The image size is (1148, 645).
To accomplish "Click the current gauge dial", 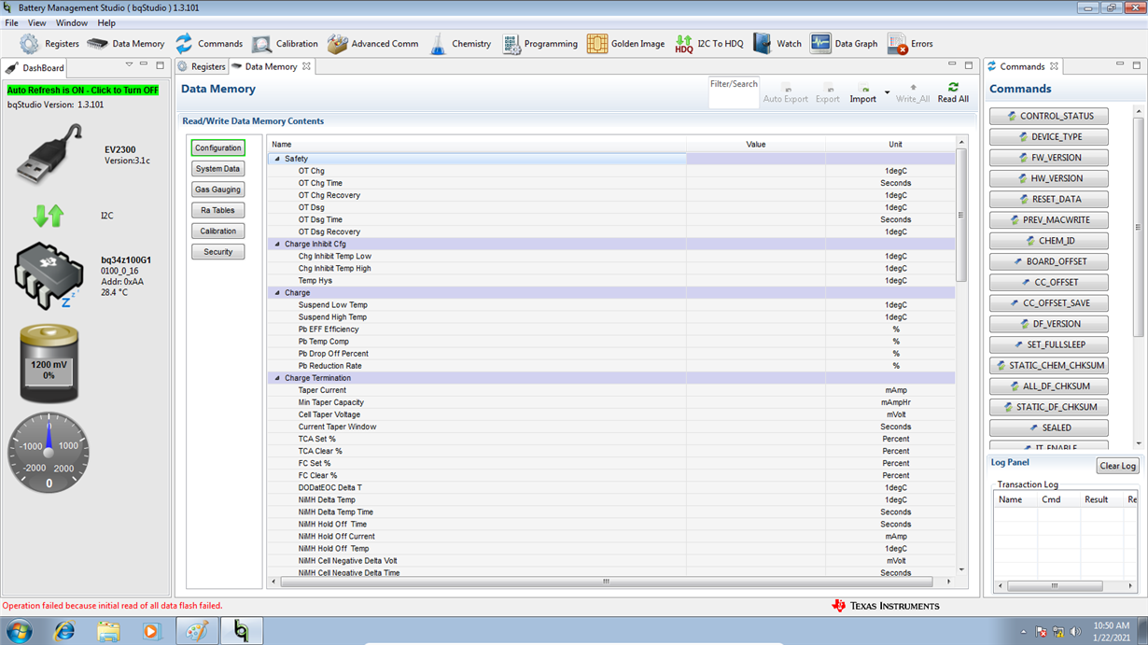I will click(49, 453).
